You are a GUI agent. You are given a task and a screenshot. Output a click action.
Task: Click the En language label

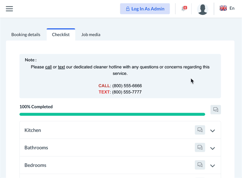point(232,8)
